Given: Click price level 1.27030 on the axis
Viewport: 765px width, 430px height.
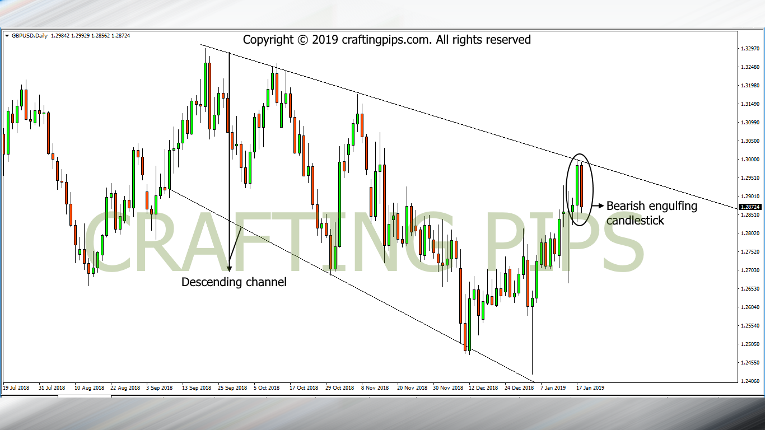Looking at the screenshot, I should (749, 270).
